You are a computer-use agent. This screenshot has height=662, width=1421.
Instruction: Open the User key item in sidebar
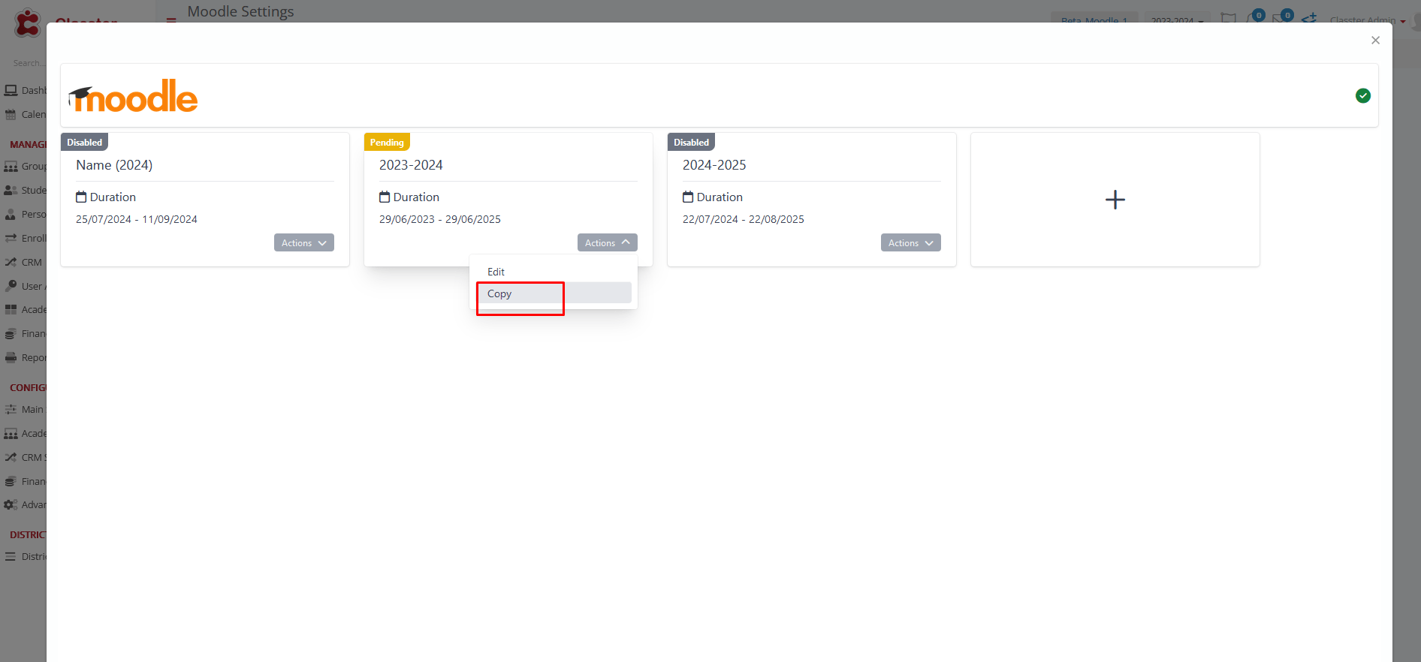click(x=24, y=287)
